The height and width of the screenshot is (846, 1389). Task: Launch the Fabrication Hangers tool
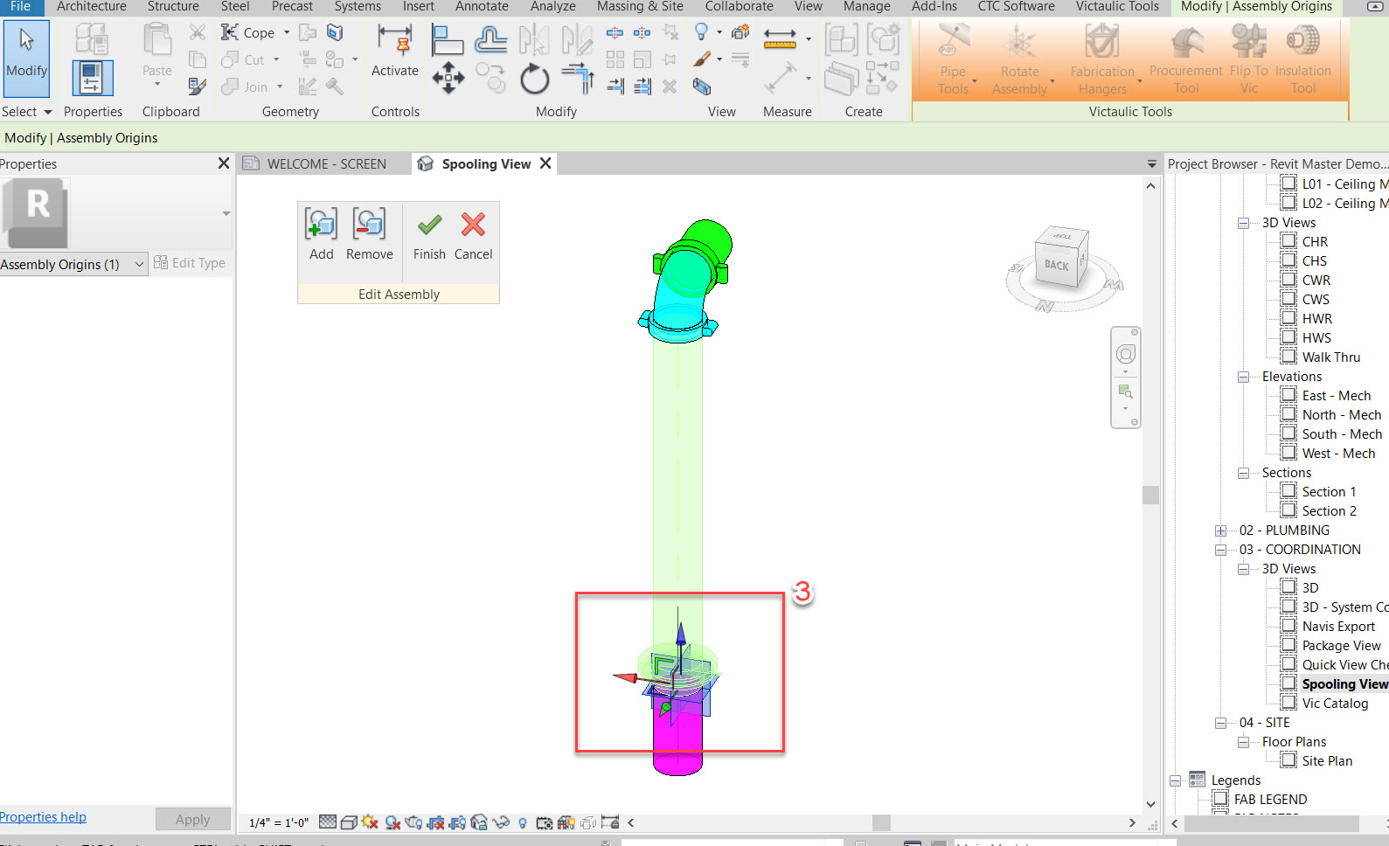coord(1102,59)
